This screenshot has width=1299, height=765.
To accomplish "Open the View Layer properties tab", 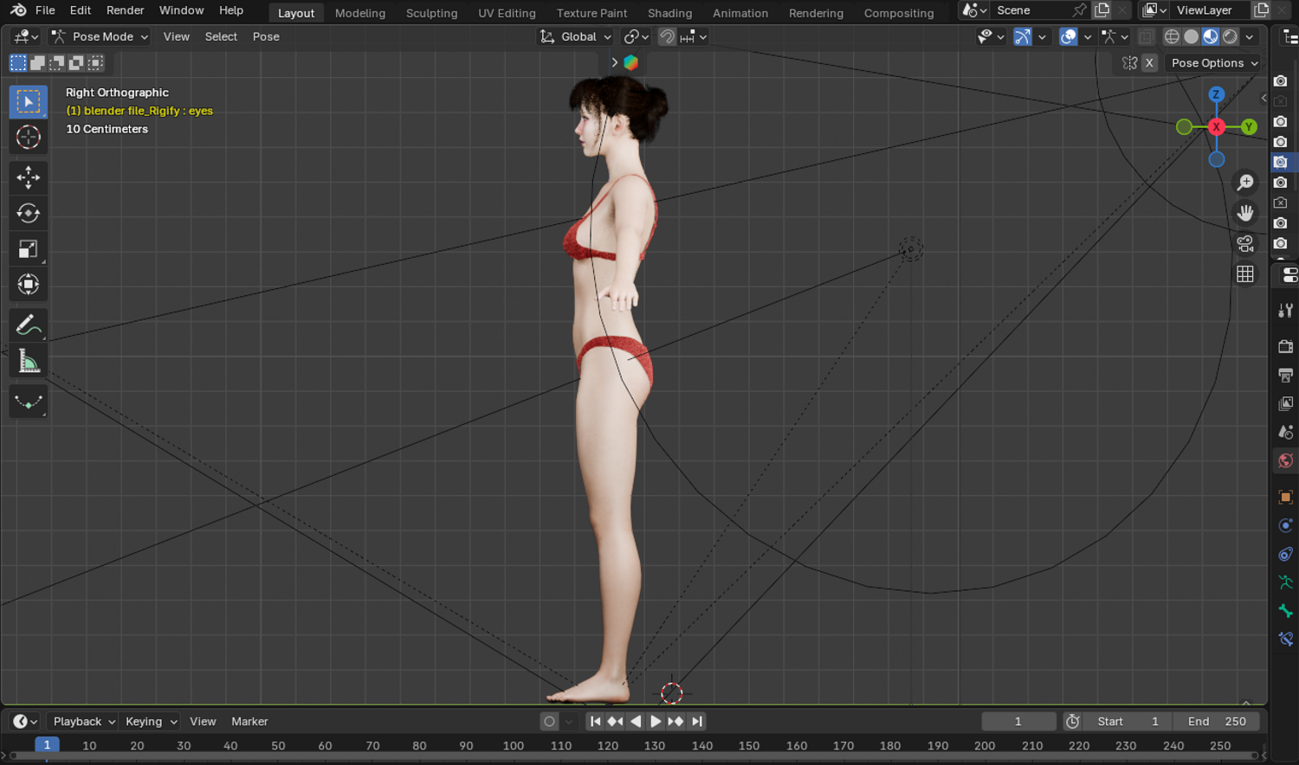I will [1286, 403].
